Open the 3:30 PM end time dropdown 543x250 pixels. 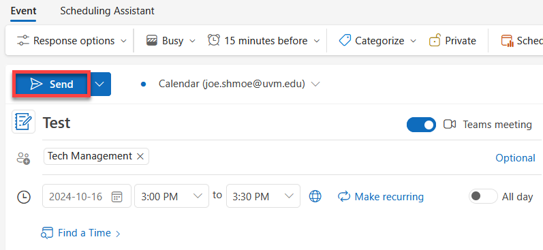click(x=263, y=196)
